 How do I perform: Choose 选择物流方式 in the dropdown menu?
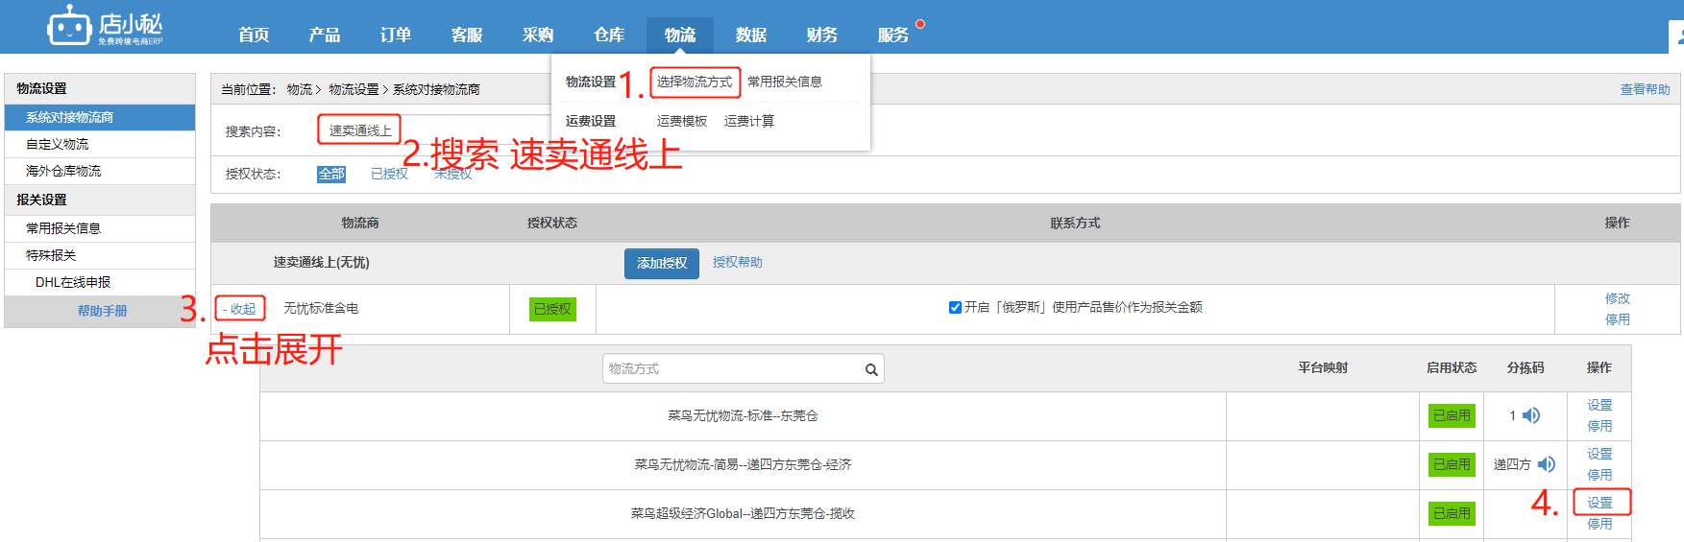(695, 82)
